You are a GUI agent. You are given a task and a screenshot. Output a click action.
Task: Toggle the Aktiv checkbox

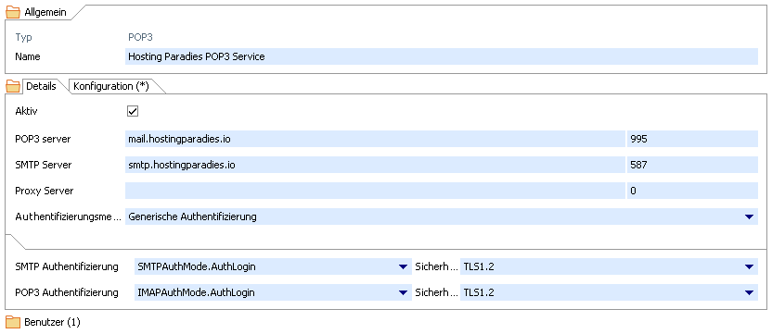click(133, 112)
